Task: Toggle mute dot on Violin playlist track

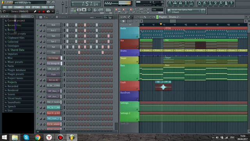Action: point(137,37)
